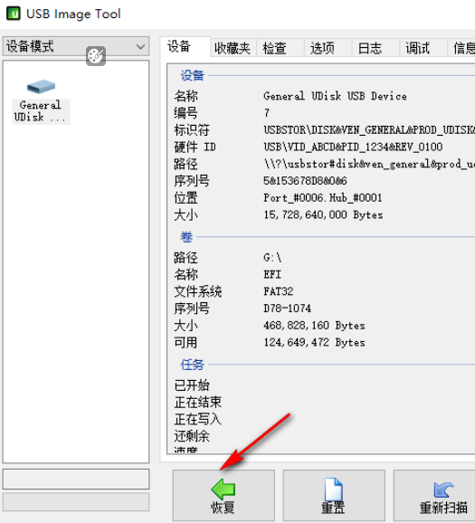
Task: Click the upper progress bar below device list
Action: tap(76, 479)
